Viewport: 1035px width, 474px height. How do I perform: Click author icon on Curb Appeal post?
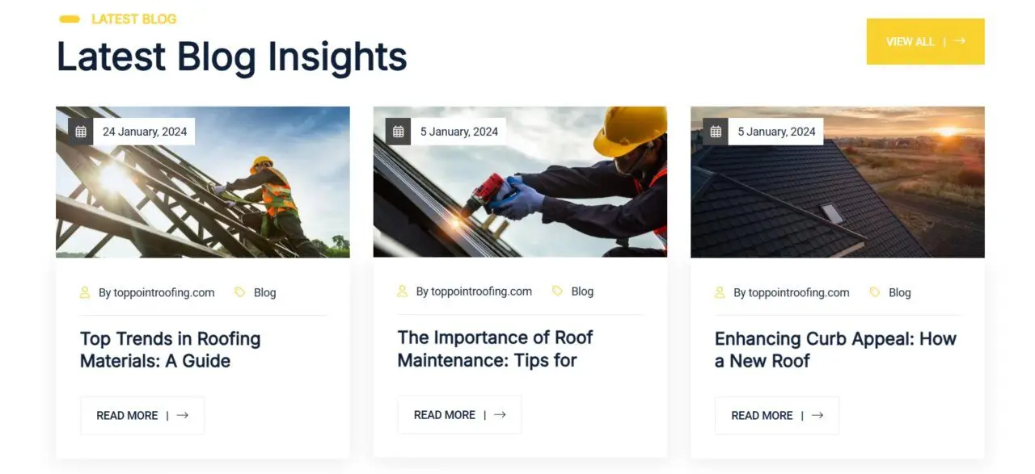[720, 292]
